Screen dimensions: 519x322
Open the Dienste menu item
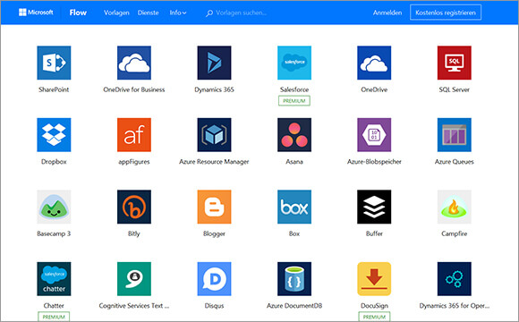coord(148,13)
